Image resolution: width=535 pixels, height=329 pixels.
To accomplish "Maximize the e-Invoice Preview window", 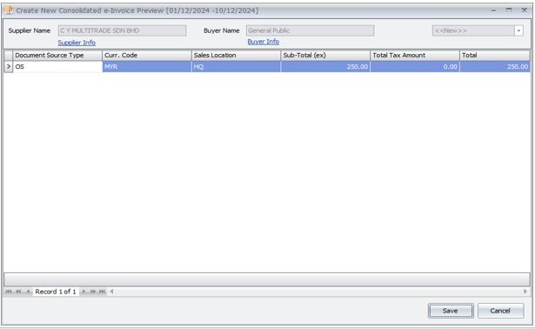I will pyautogui.click(x=509, y=10).
